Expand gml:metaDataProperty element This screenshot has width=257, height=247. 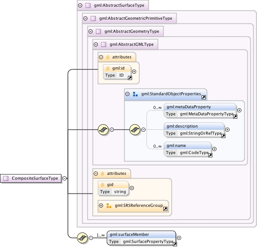coord(239,110)
